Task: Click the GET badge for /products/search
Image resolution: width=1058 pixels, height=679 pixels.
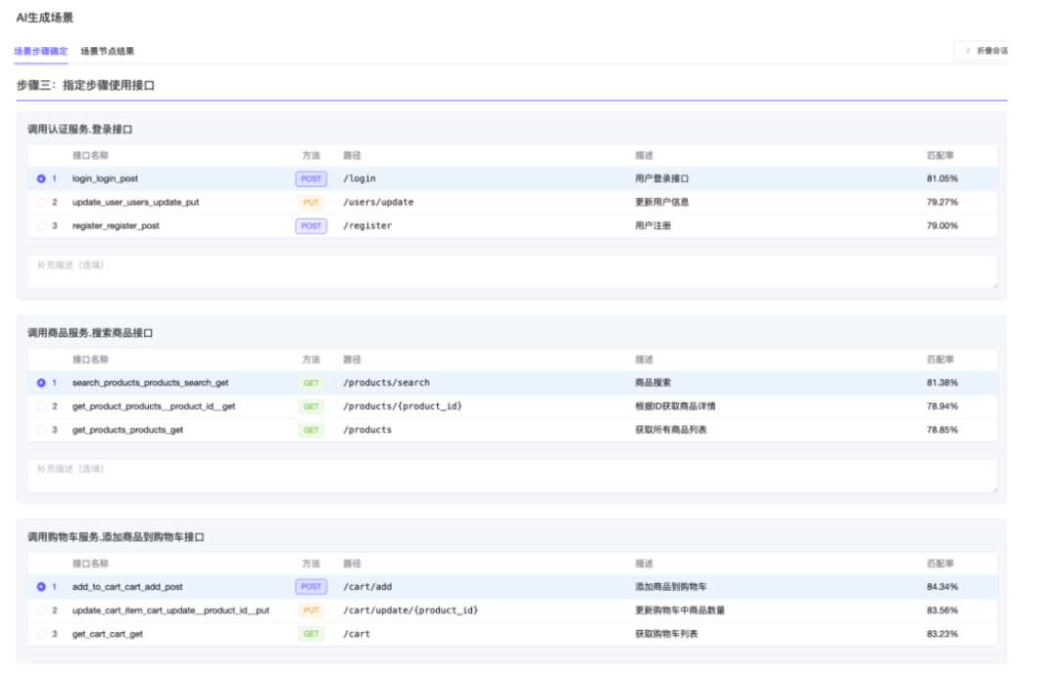Action: (312, 383)
